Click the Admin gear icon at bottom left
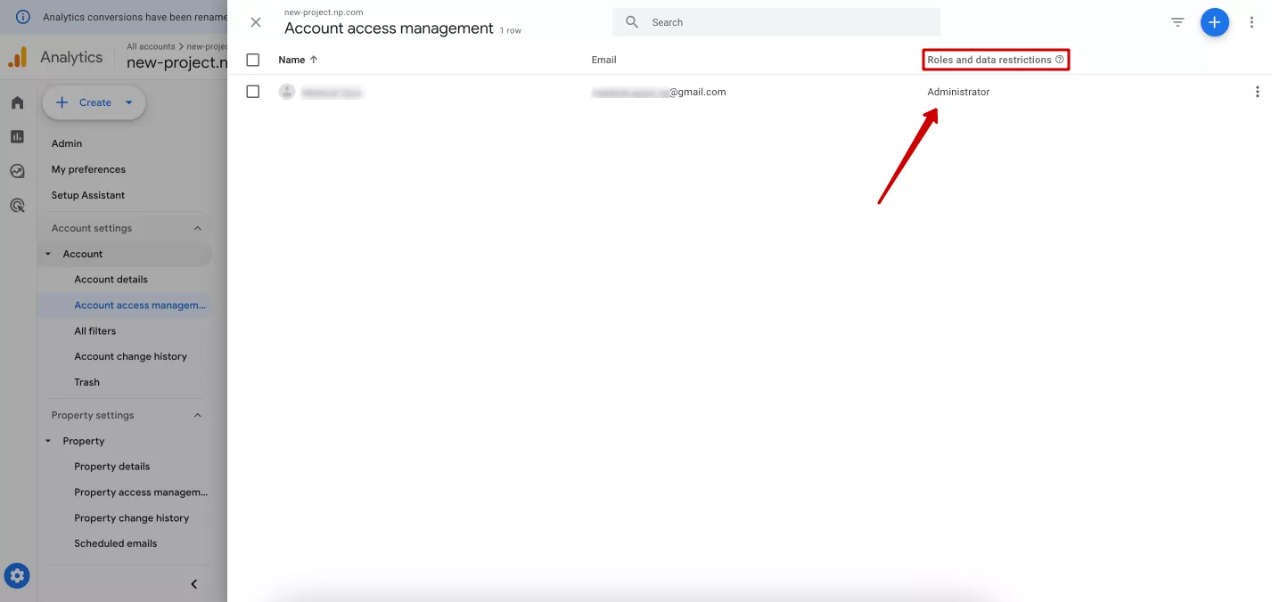Image resolution: width=1272 pixels, height=602 pixels. tap(17, 575)
